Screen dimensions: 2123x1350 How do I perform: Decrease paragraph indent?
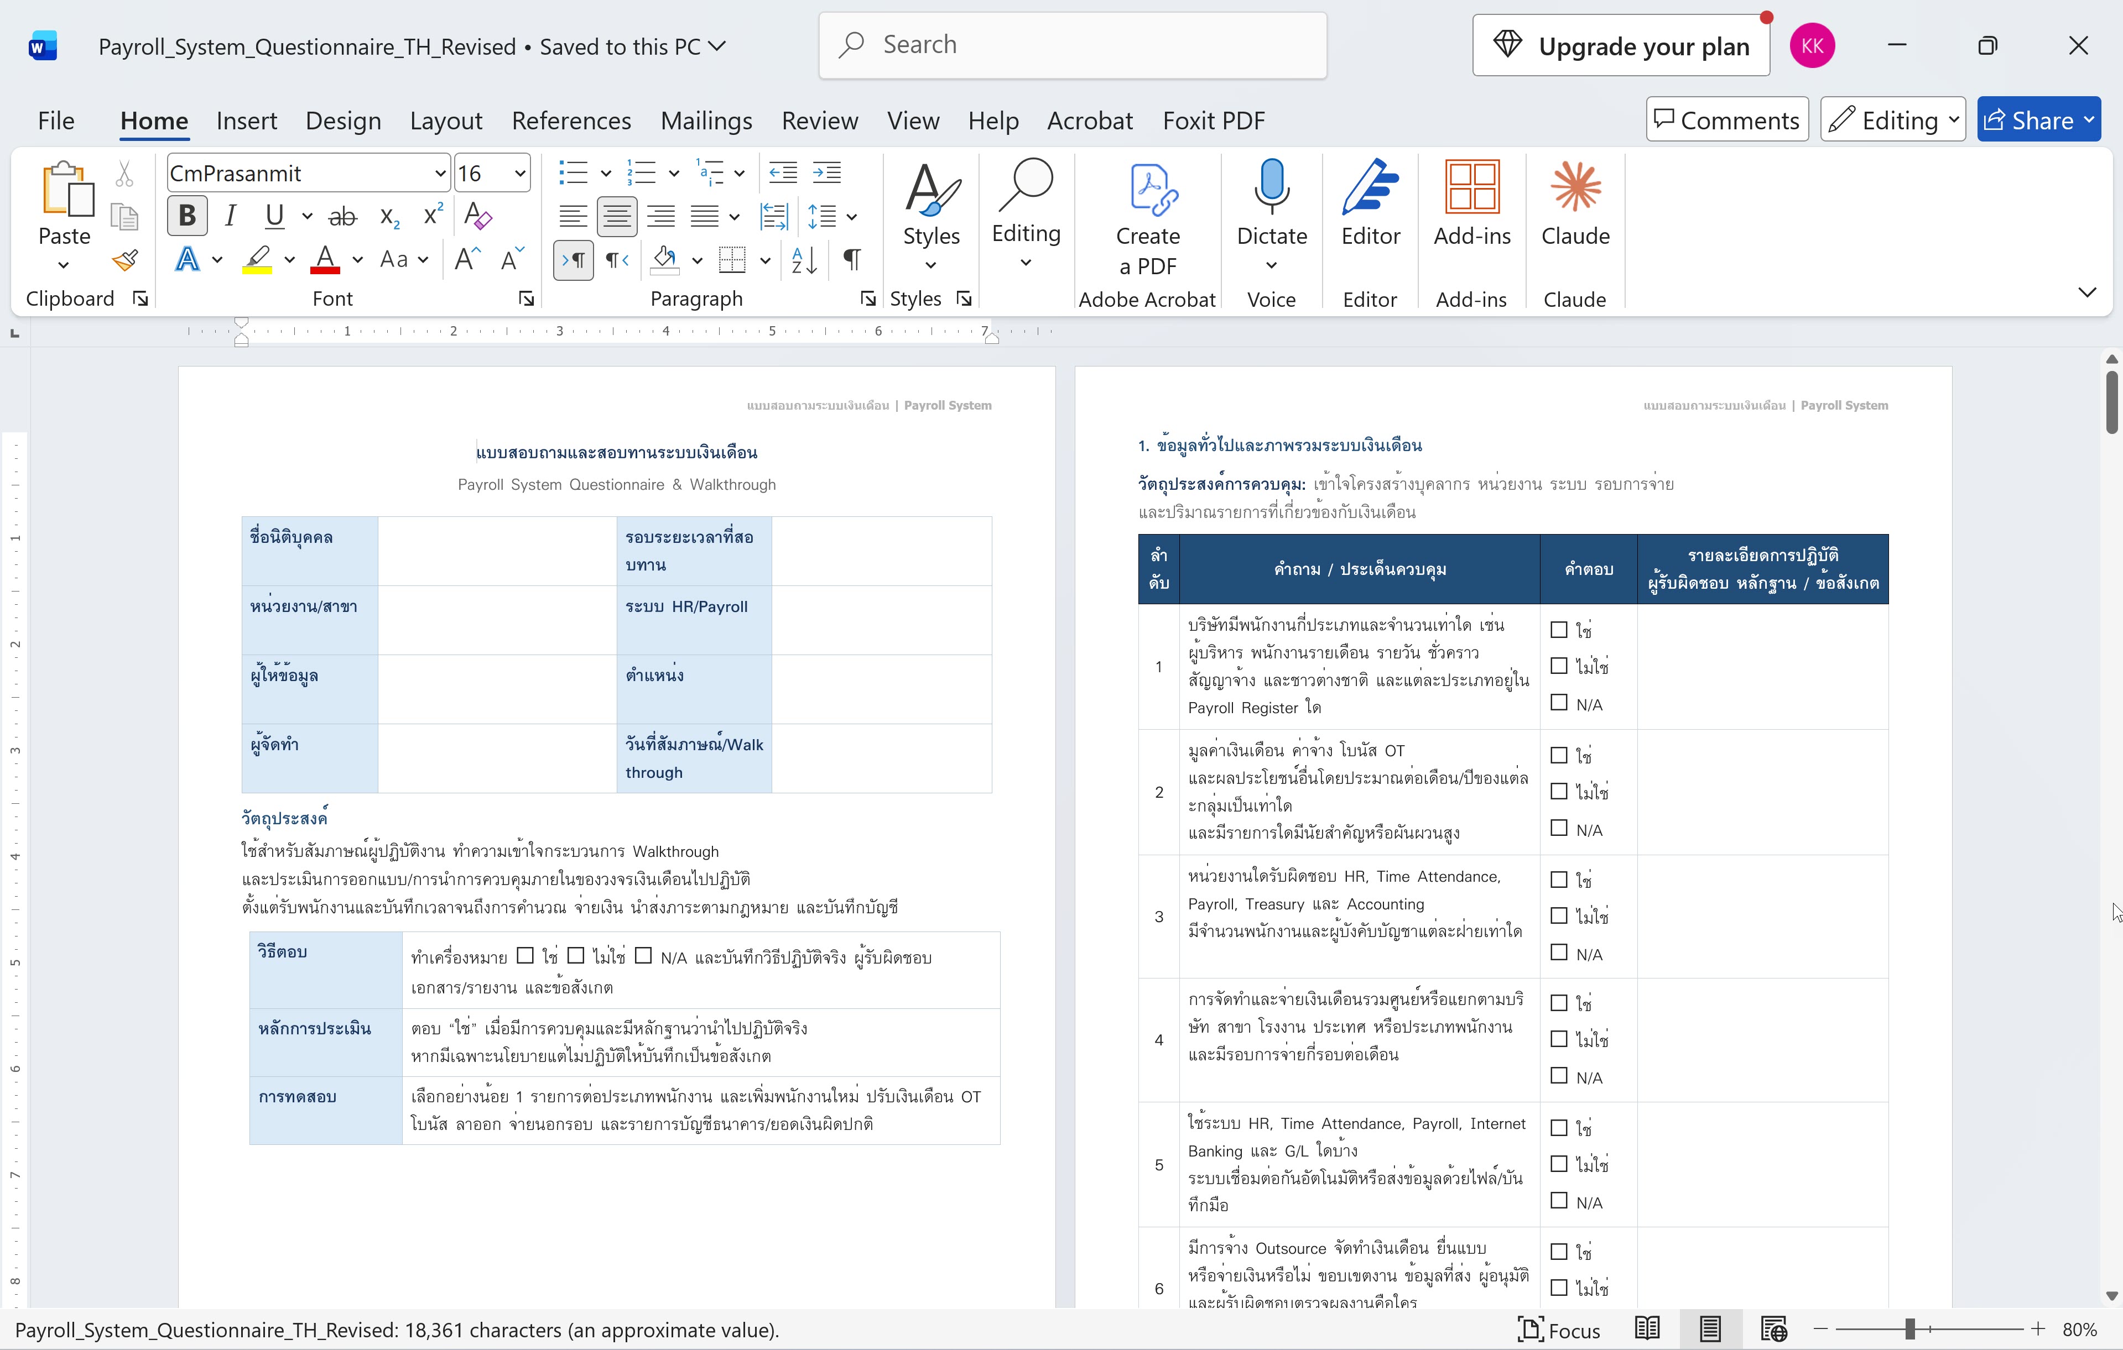coord(783,172)
